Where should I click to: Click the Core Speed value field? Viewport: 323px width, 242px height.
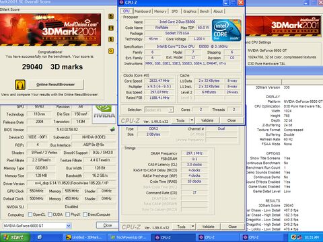click(159, 81)
